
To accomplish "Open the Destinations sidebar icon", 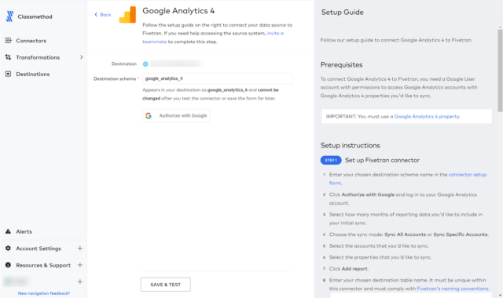I will tap(9, 74).
